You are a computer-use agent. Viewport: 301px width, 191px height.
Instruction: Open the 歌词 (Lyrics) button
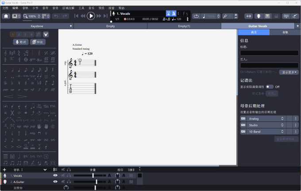[x=21, y=42]
